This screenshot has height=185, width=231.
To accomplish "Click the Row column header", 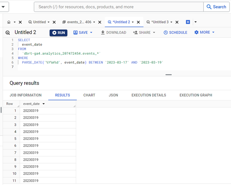I will coord(10,104).
